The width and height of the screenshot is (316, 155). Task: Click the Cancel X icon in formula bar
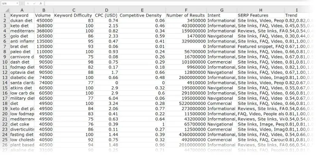coord(28,3)
